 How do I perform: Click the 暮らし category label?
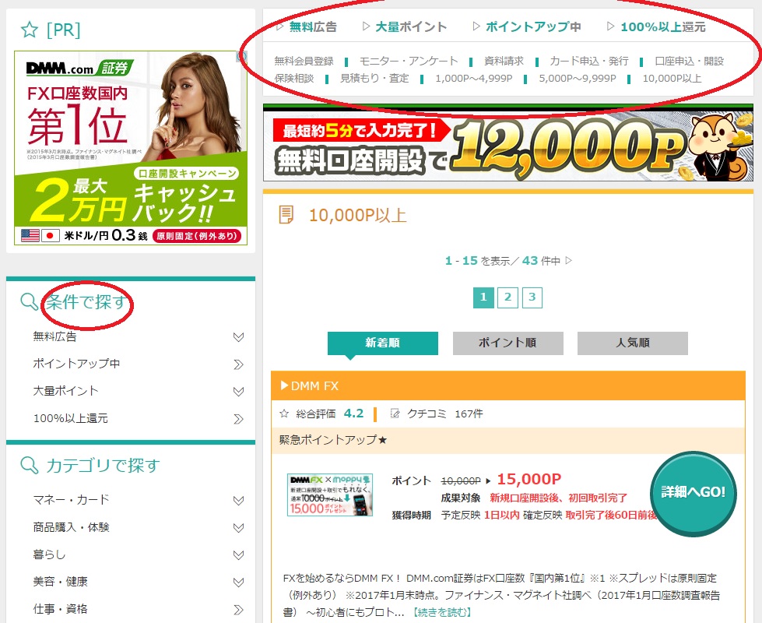pyautogui.click(x=49, y=554)
